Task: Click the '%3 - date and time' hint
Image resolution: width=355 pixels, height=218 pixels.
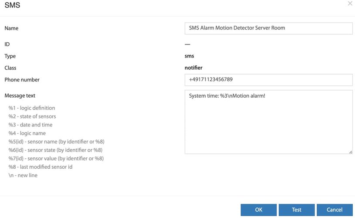Action: (30, 125)
